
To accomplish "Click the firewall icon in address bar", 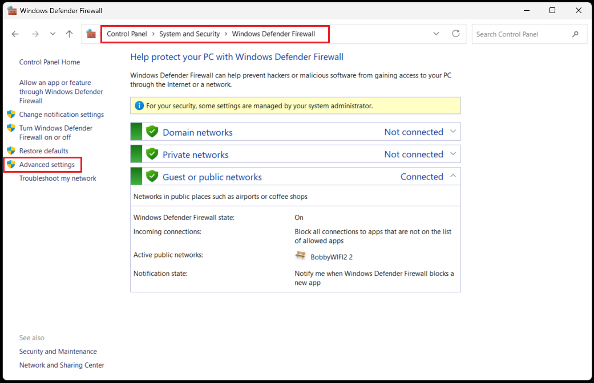I will click(x=91, y=34).
